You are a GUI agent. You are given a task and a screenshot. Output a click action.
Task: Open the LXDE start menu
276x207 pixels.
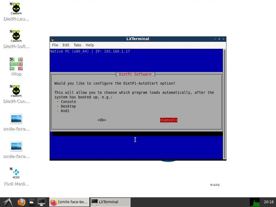pyautogui.click(x=8, y=202)
